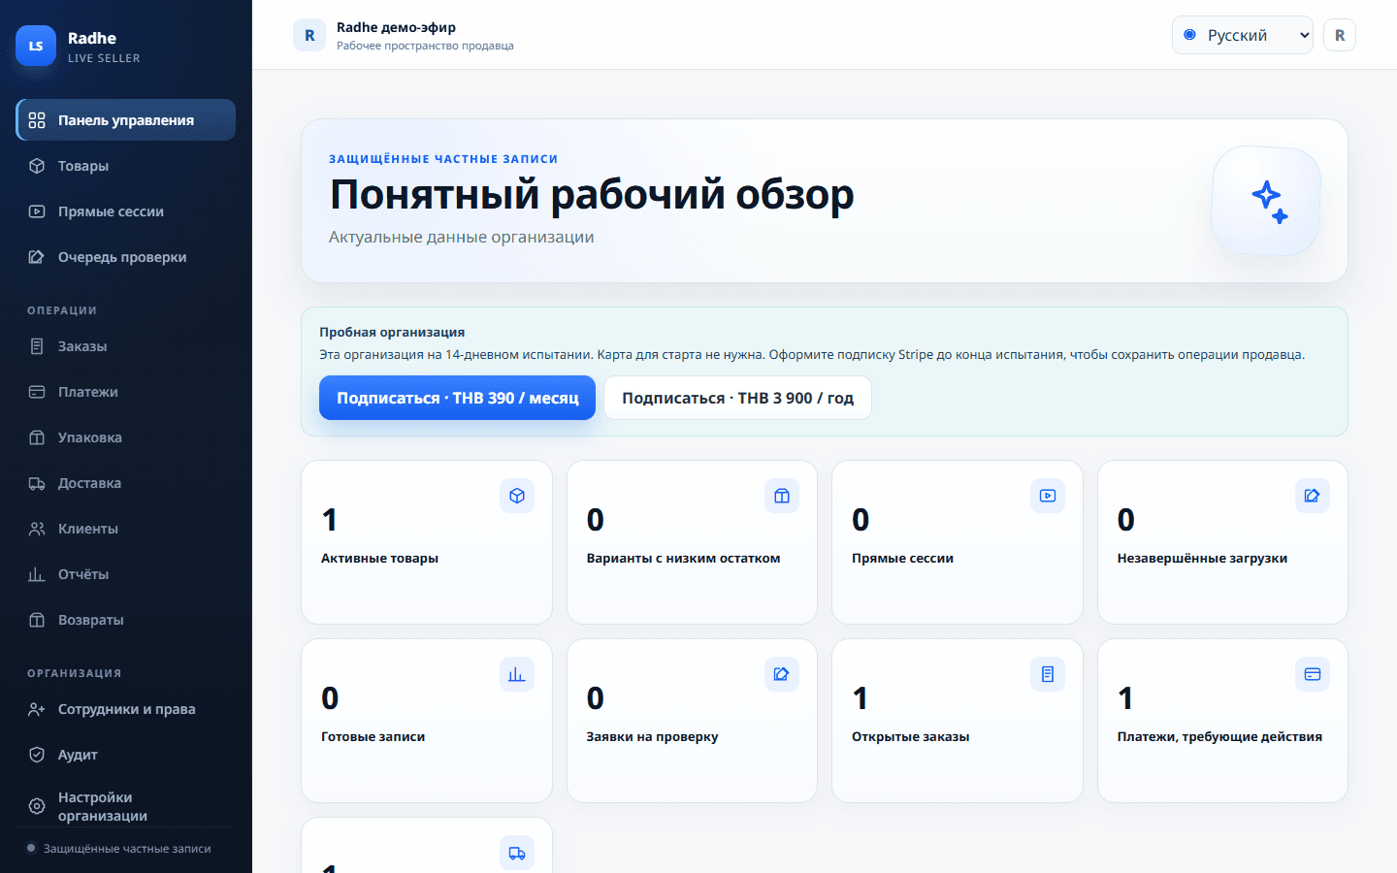Click the receipt icon on Открытые заказы card
The image size is (1397, 873).
[x=1048, y=674]
